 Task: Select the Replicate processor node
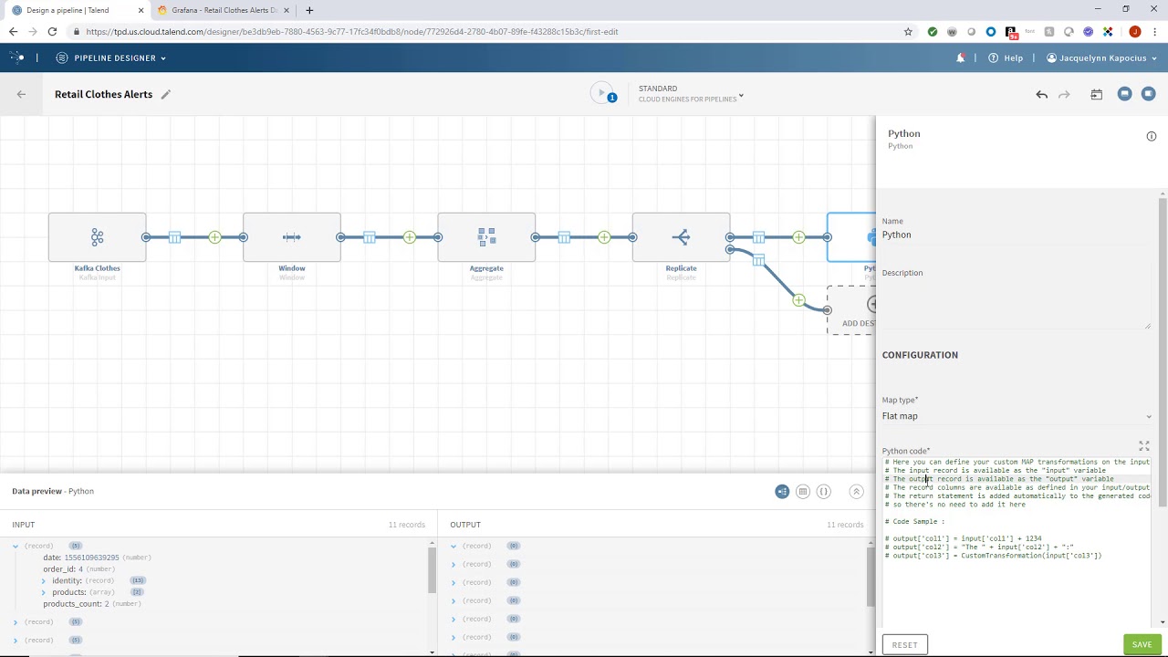pos(681,237)
